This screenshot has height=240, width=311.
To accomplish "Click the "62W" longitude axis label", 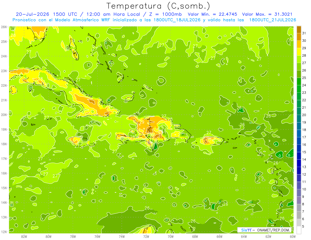I will (268, 236).
